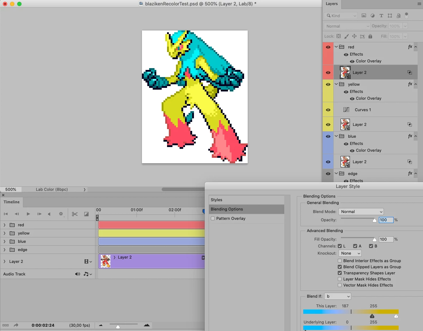Image resolution: width=423 pixels, height=331 pixels.
Task: Expand the edge track in Timeline
Action: (x=4, y=250)
